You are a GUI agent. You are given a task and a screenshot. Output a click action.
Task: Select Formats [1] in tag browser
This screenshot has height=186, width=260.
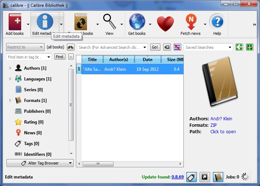[35, 101]
